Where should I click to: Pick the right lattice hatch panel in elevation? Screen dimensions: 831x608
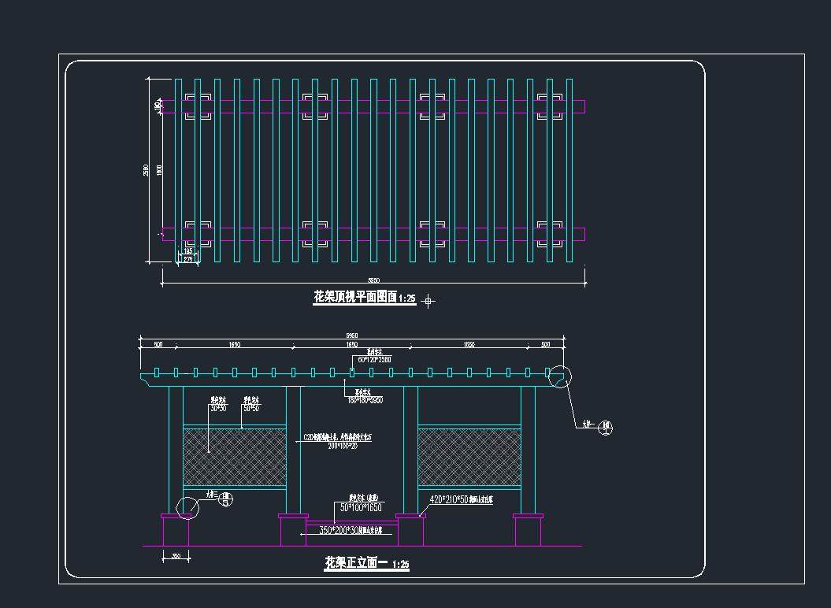pyautogui.click(x=469, y=458)
